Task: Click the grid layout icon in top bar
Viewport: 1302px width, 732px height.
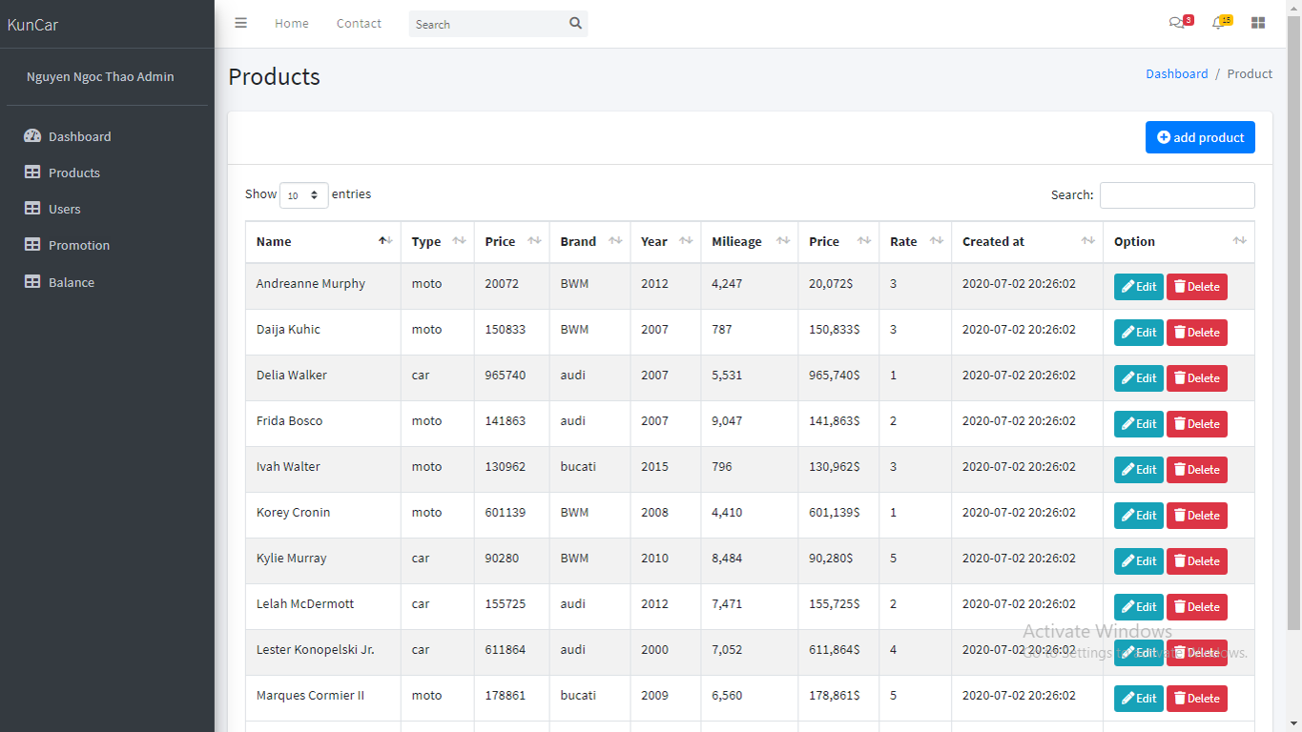Action: (x=1258, y=23)
